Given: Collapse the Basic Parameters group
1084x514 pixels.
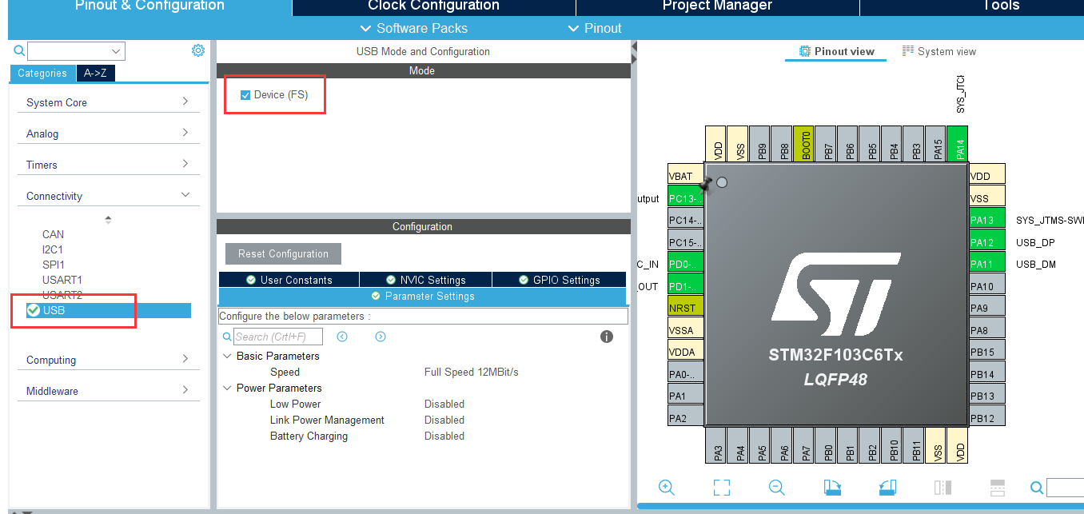Looking at the screenshot, I should pyautogui.click(x=227, y=356).
